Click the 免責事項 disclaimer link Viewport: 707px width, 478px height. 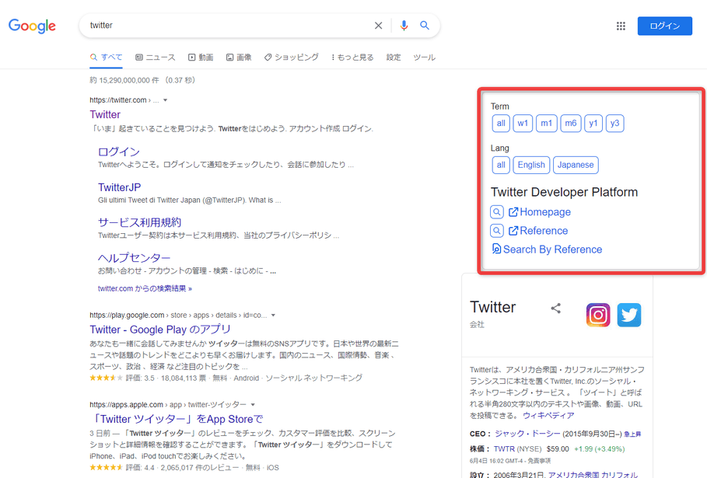(x=539, y=460)
